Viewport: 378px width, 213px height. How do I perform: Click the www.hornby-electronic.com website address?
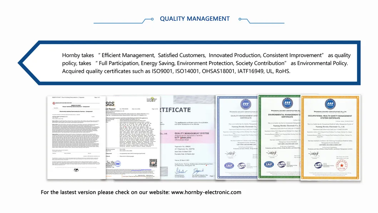click(x=206, y=192)
